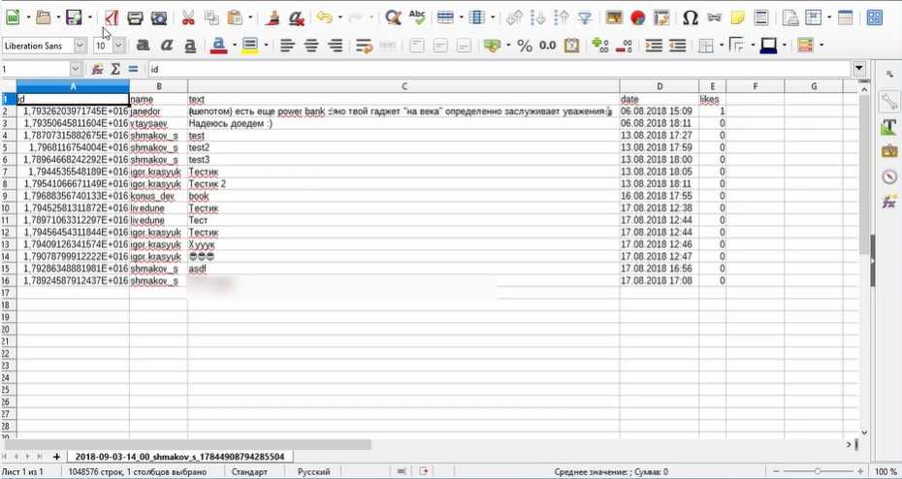Toggle wrap text in cells
The height and width of the screenshot is (479, 902).
(x=364, y=46)
